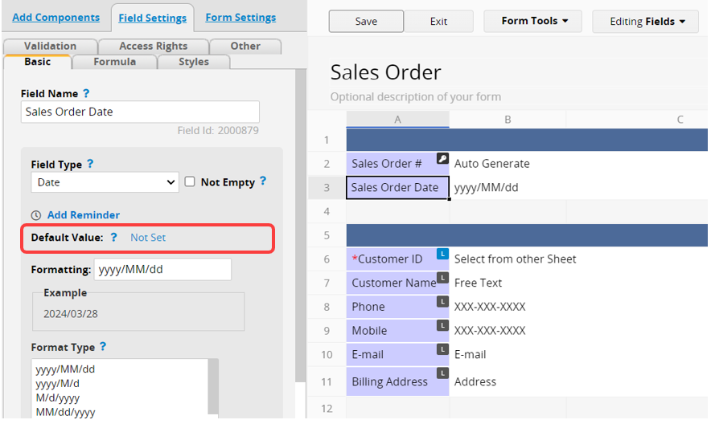The image size is (711, 428).
Task: Click the L icon on Billing Address field
Action: point(442,373)
